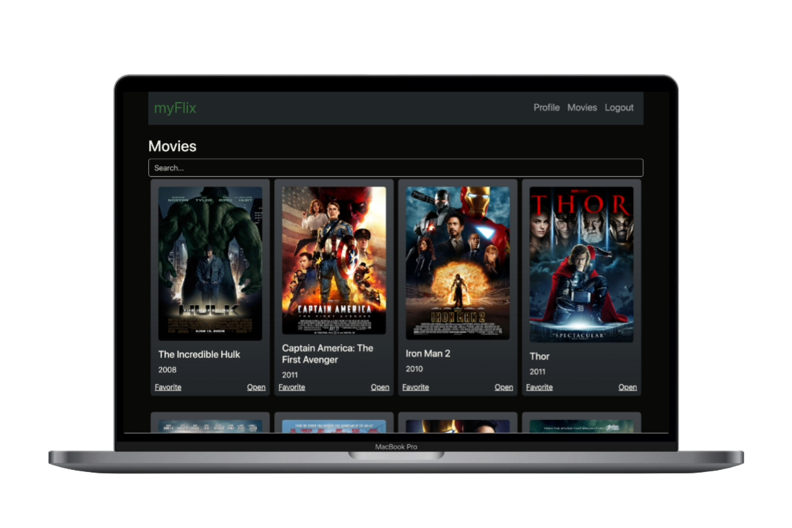
Task: Select The Incredible Hulk poster
Action: pyautogui.click(x=210, y=263)
